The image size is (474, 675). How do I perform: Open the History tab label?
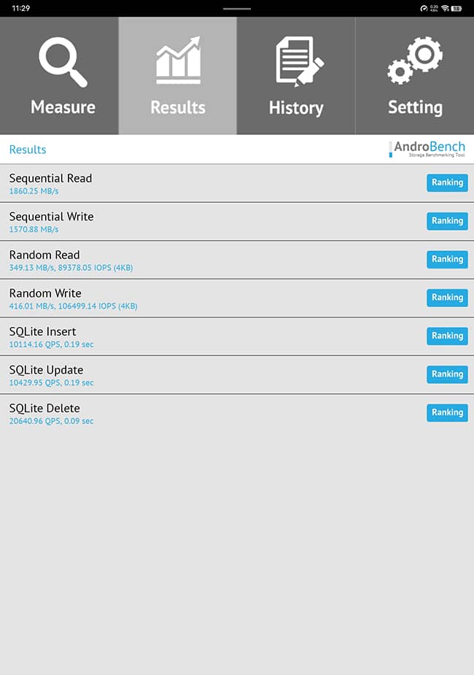(296, 108)
